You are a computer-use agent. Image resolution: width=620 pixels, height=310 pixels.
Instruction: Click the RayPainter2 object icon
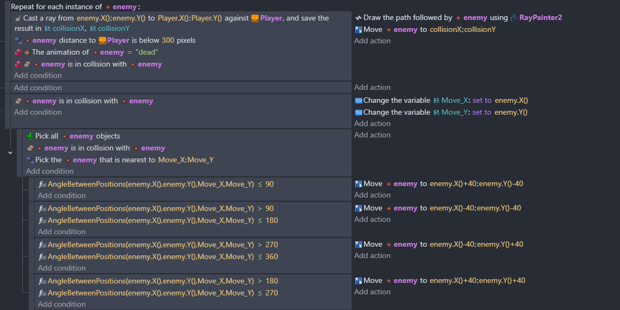pos(514,18)
